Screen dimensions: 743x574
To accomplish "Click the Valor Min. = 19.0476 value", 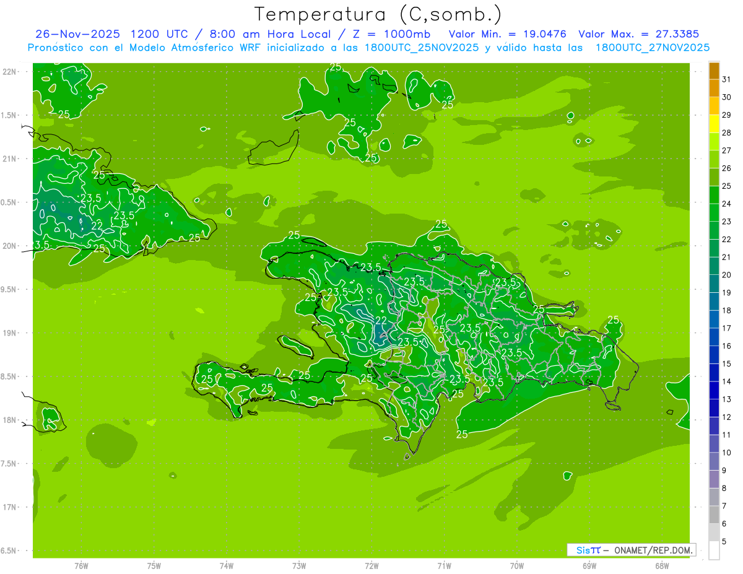I will 506,34.
